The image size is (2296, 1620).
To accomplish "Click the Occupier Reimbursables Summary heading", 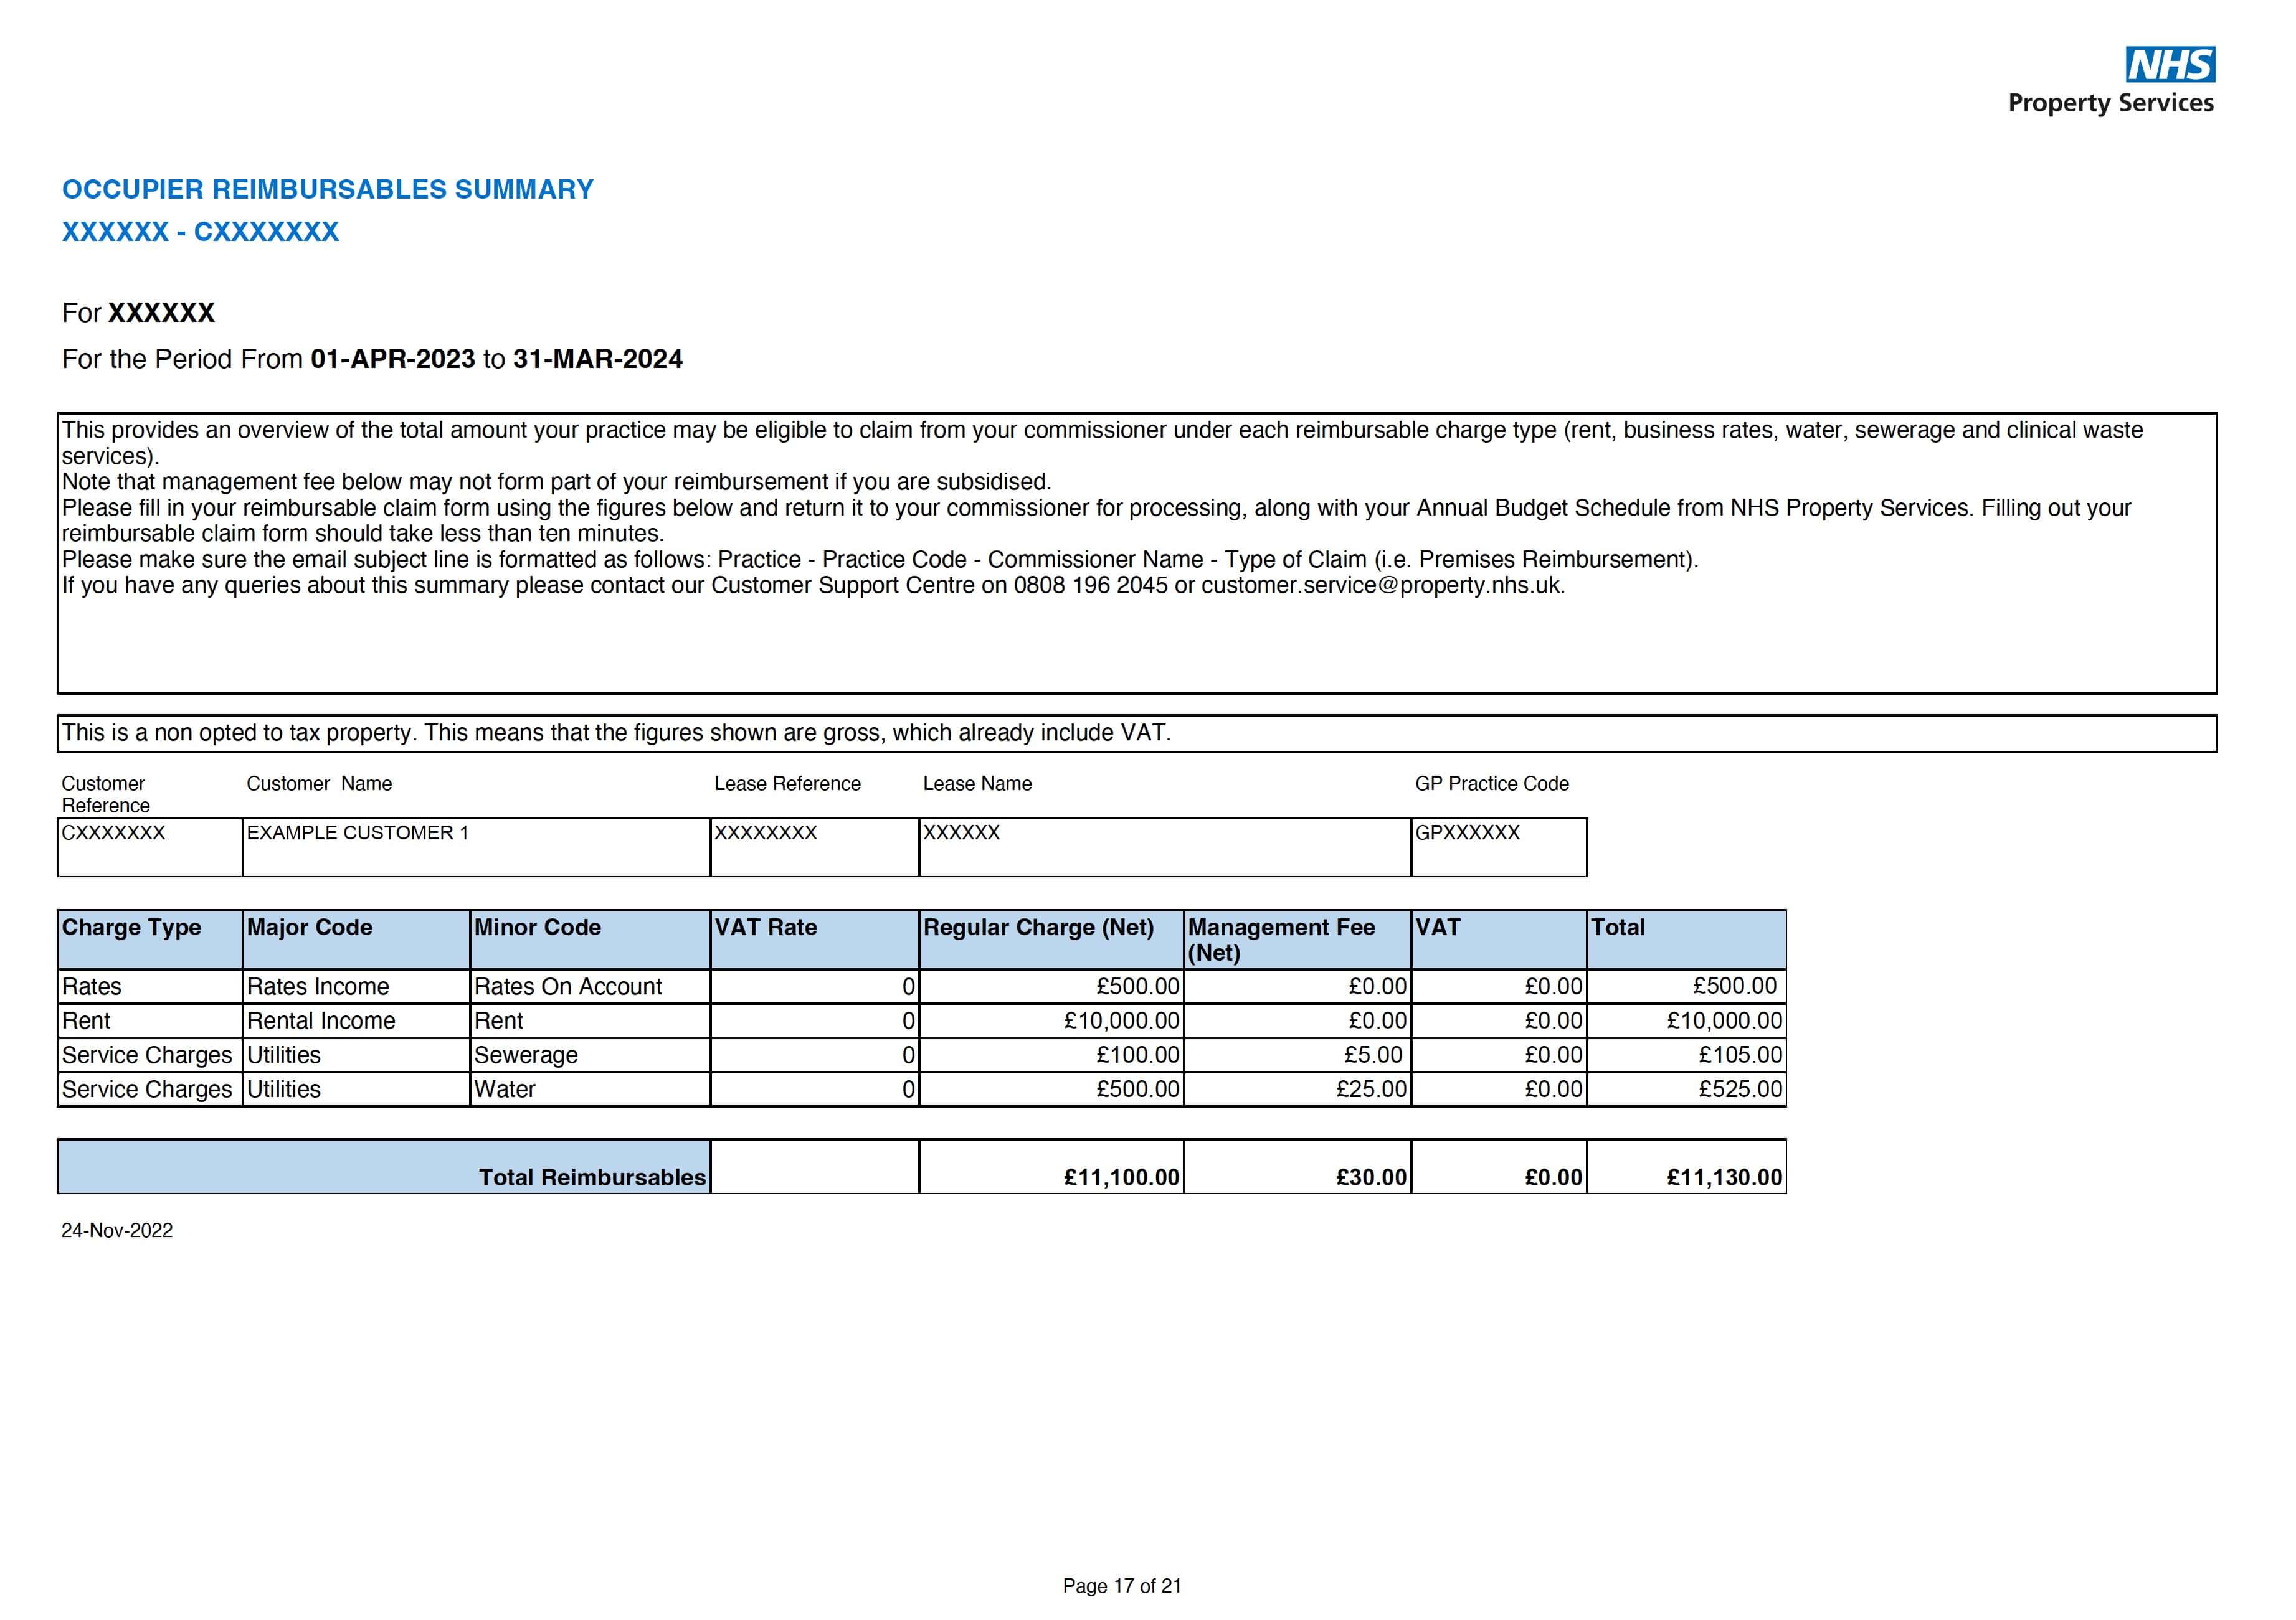I will [327, 189].
